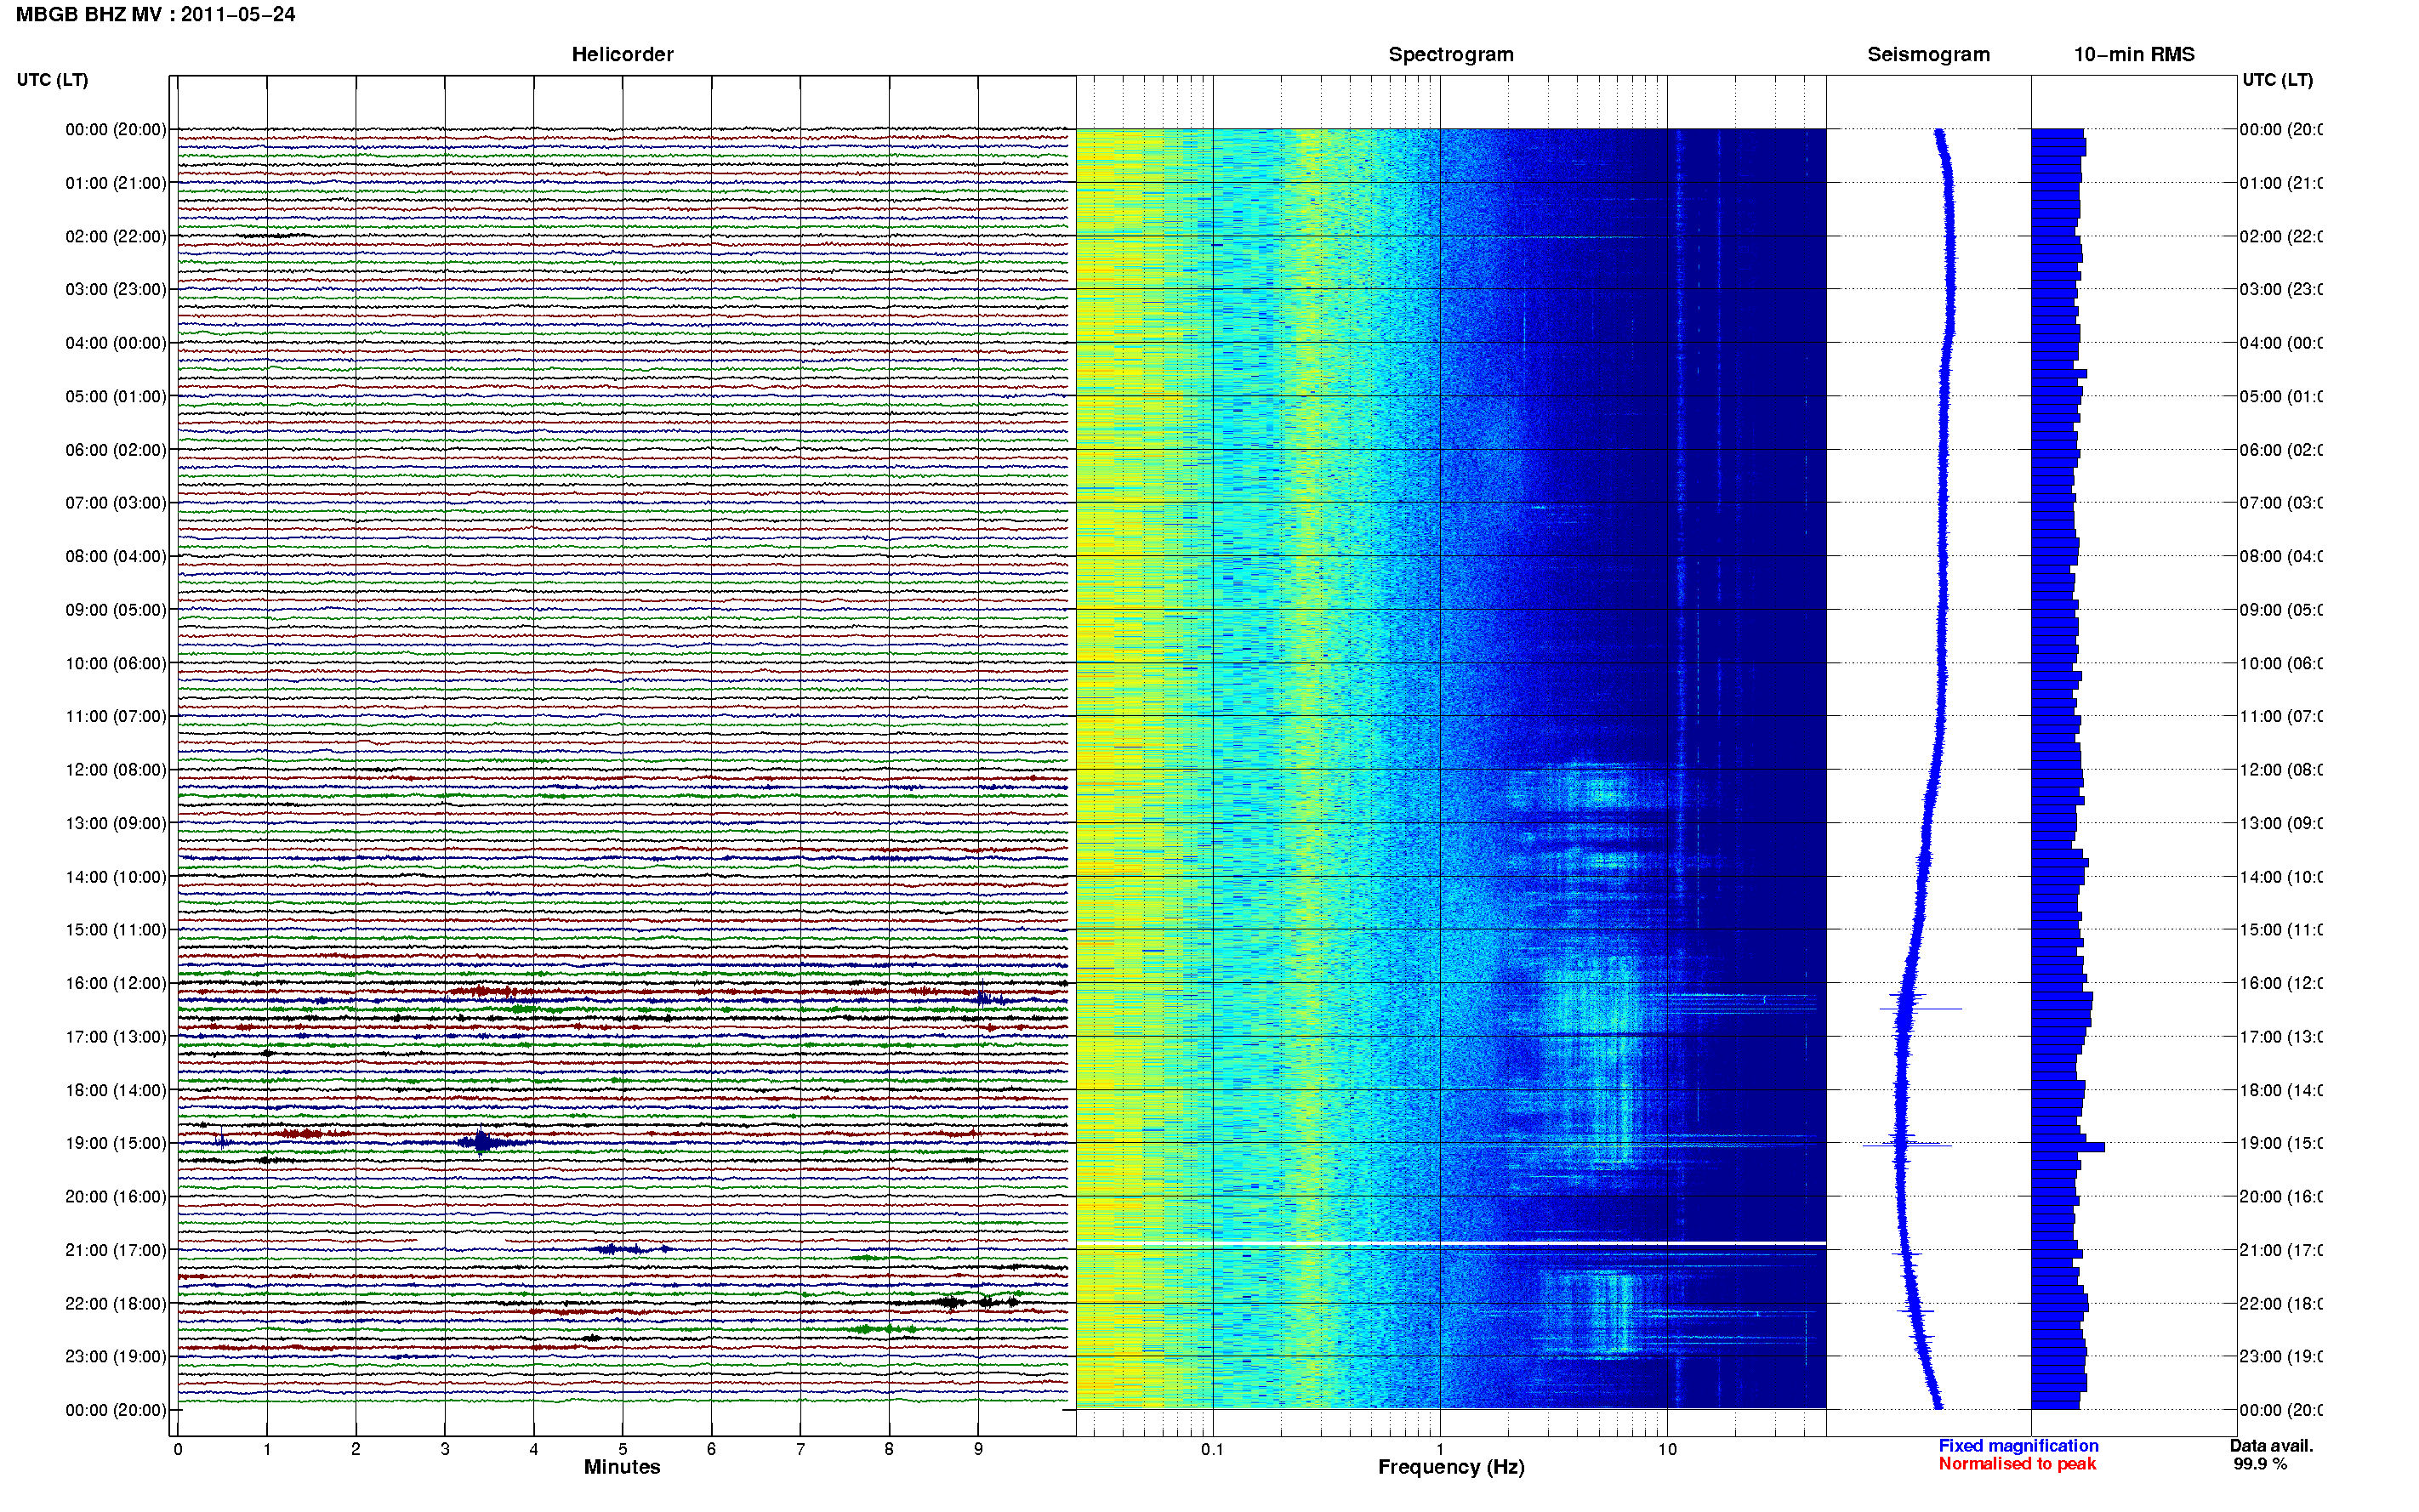The height and width of the screenshot is (1512, 2419).
Task: Click minute tick label 7
Action: [800, 1450]
